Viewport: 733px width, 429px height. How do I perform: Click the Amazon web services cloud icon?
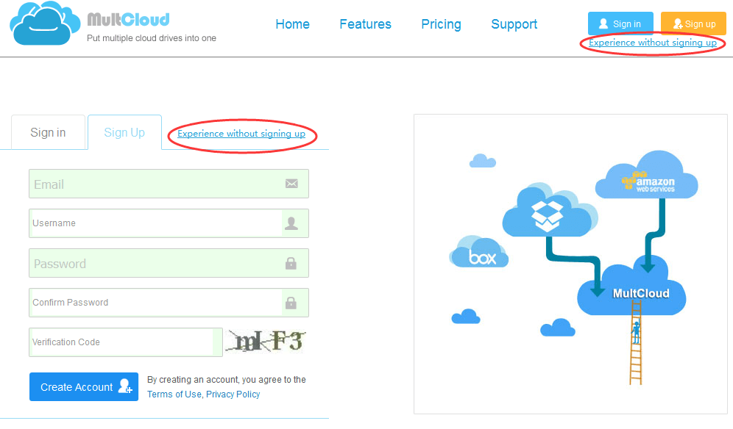[647, 175]
